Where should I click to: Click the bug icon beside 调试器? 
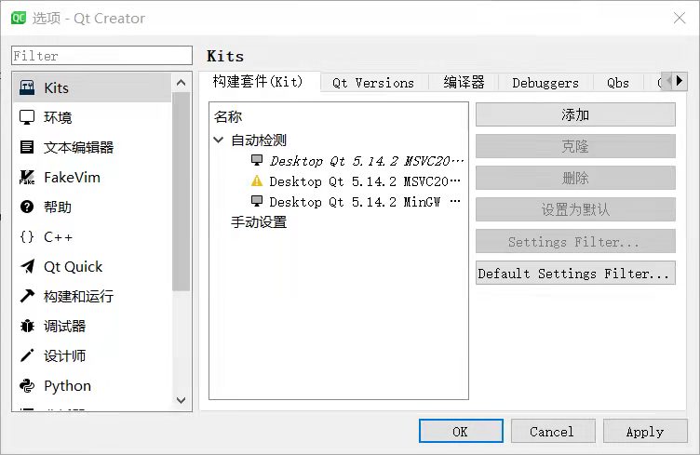click(27, 326)
